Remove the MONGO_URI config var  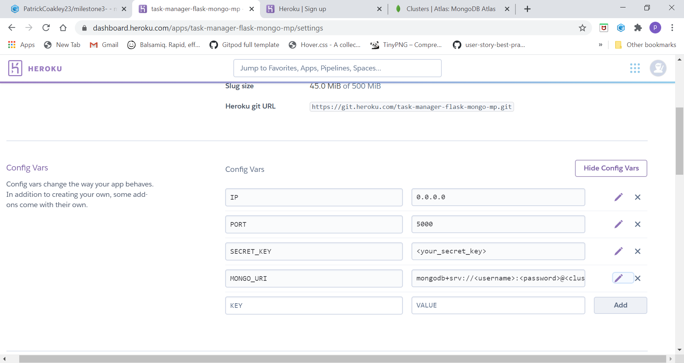pyautogui.click(x=638, y=278)
